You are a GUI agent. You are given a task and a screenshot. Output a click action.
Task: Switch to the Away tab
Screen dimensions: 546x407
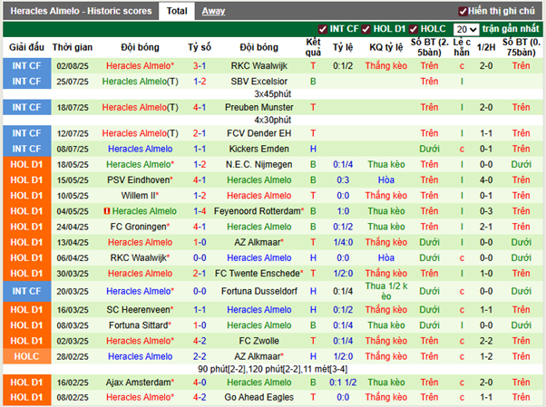pos(213,11)
